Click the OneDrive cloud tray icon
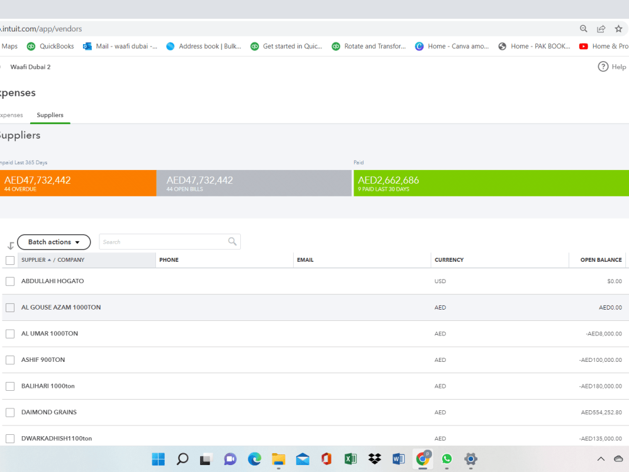The height and width of the screenshot is (472, 629). 618,459
